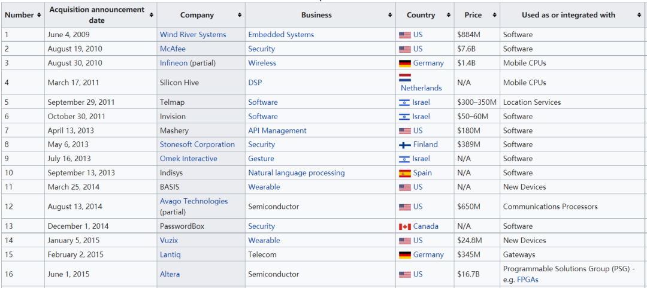Sort Used as or integrated with column
The image size is (647, 288).
pyautogui.click(x=639, y=15)
